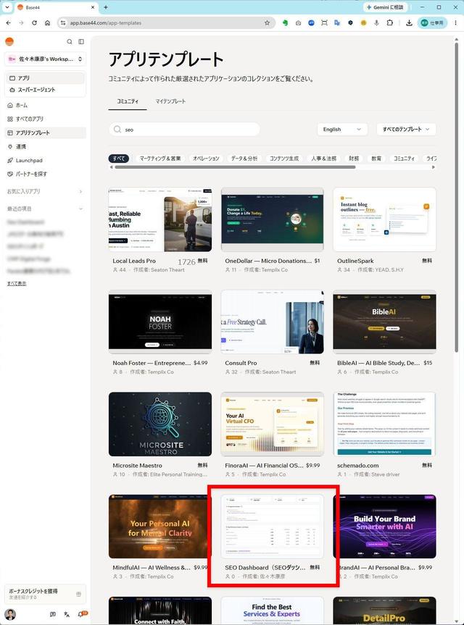464x625 pixels.
Task: Click the ボーナスクレジットを獲得 card
Action: (45, 594)
